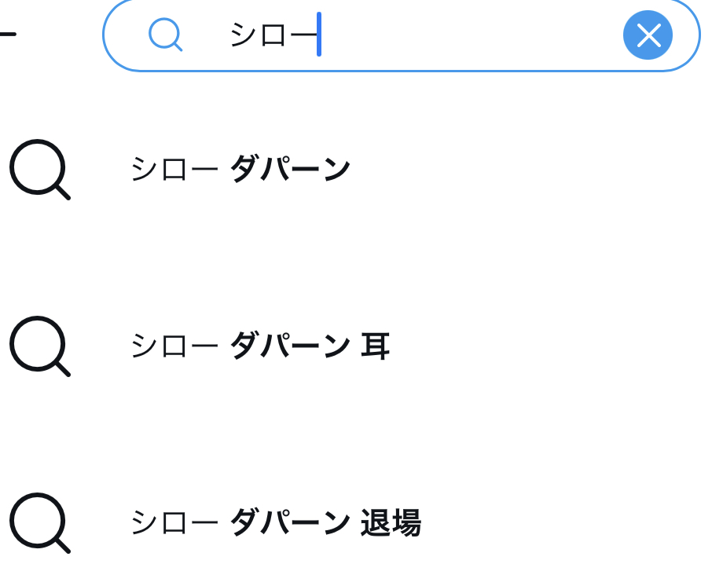Click bold ダパーン in the first suggestion
712x575 pixels.
pos(289,170)
